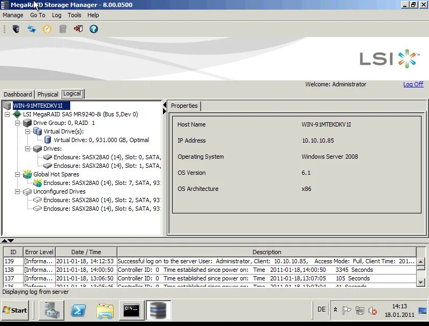Click the taskbar clock showing 14:13
This screenshot has height=326, width=429.
point(400,310)
